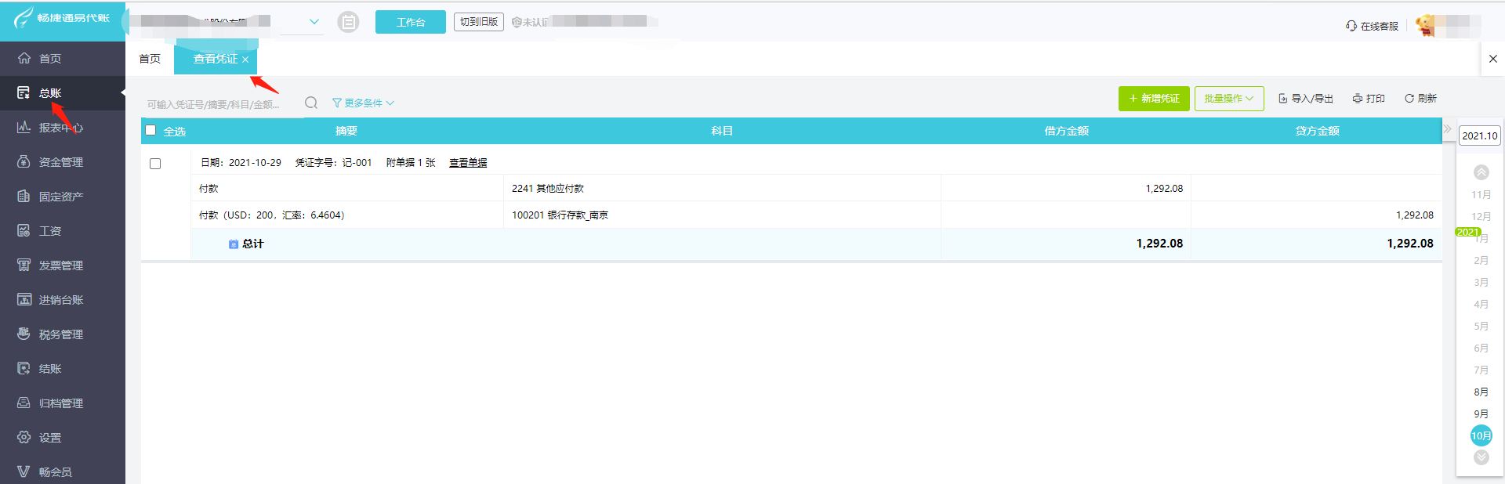Collapse the month panel with double chevron
This screenshot has width=1505, height=484.
[1447, 128]
